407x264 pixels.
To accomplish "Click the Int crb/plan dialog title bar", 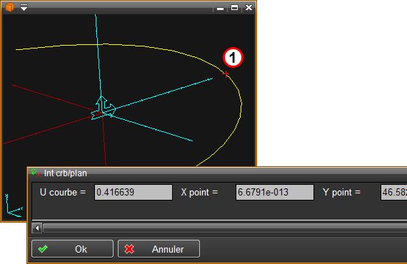I will coord(218,173).
